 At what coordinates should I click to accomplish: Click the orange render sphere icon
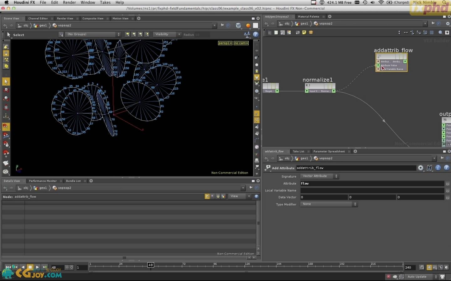click(248, 26)
